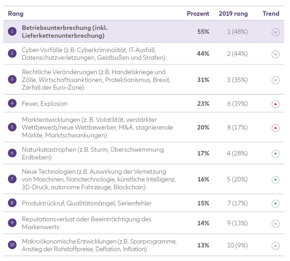Click the downward trend icon for Naturkatastrophen
290x261 pixels.
275,153
